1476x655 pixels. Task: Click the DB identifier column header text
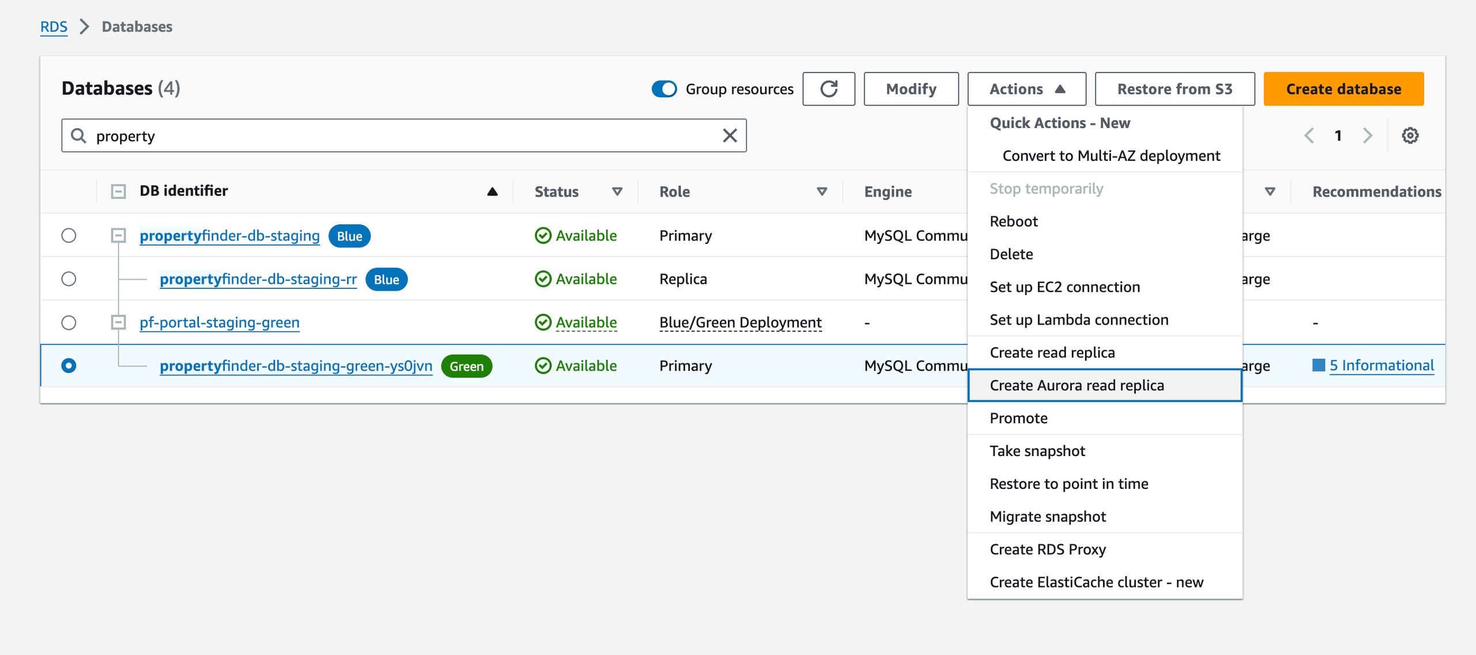point(183,191)
